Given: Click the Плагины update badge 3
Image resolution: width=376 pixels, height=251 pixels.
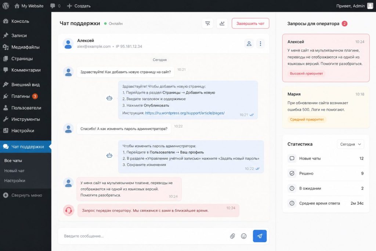Looking at the screenshot, I should coord(35,96).
